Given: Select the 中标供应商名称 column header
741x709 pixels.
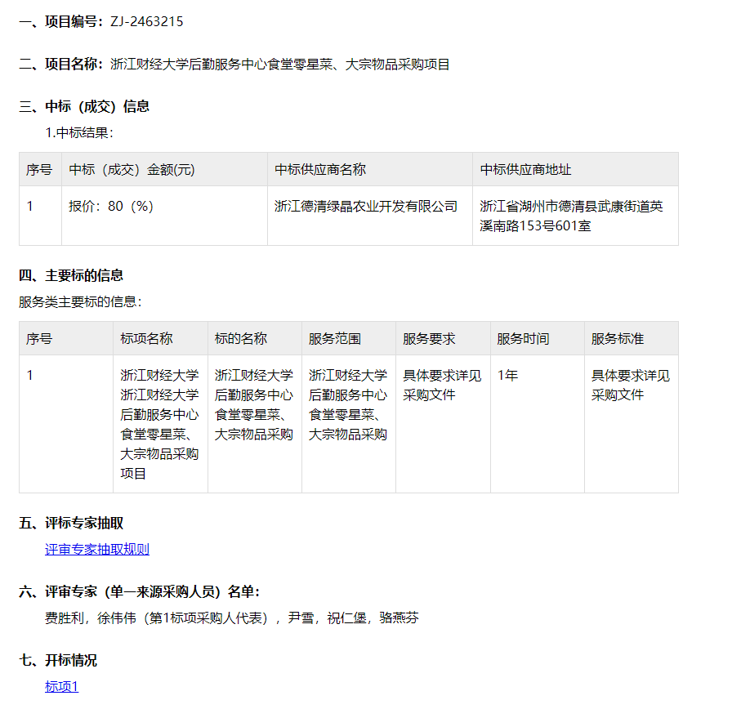Looking at the screenshot, I should pyautogui.click(x=320, y=170).
